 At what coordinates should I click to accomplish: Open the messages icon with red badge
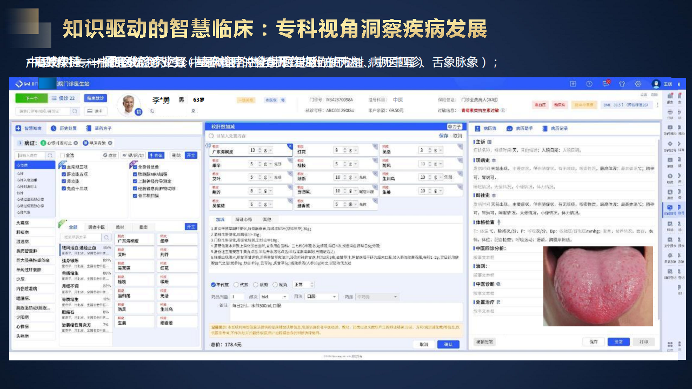(x=605, y=84)
